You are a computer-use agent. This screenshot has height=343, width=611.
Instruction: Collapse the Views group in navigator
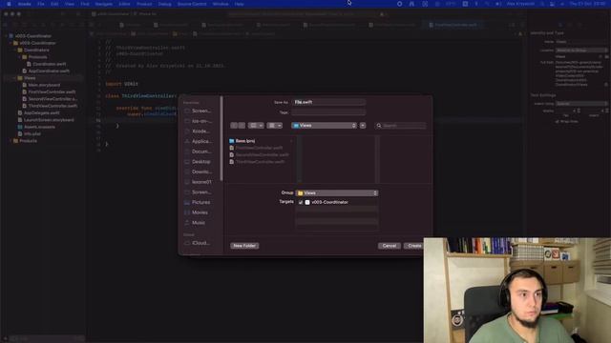(15, 78)
